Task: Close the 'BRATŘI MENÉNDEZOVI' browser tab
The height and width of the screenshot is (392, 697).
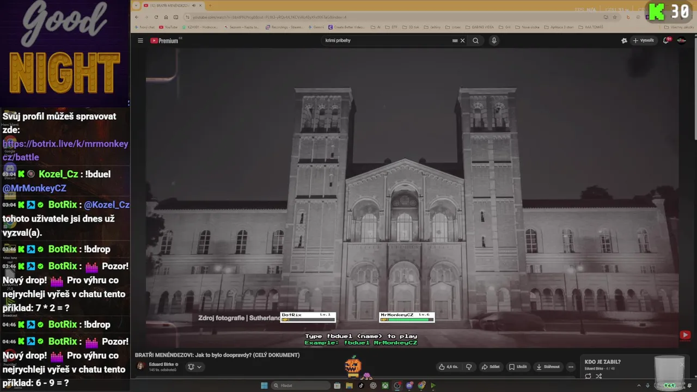Action: tap(200, 5)
